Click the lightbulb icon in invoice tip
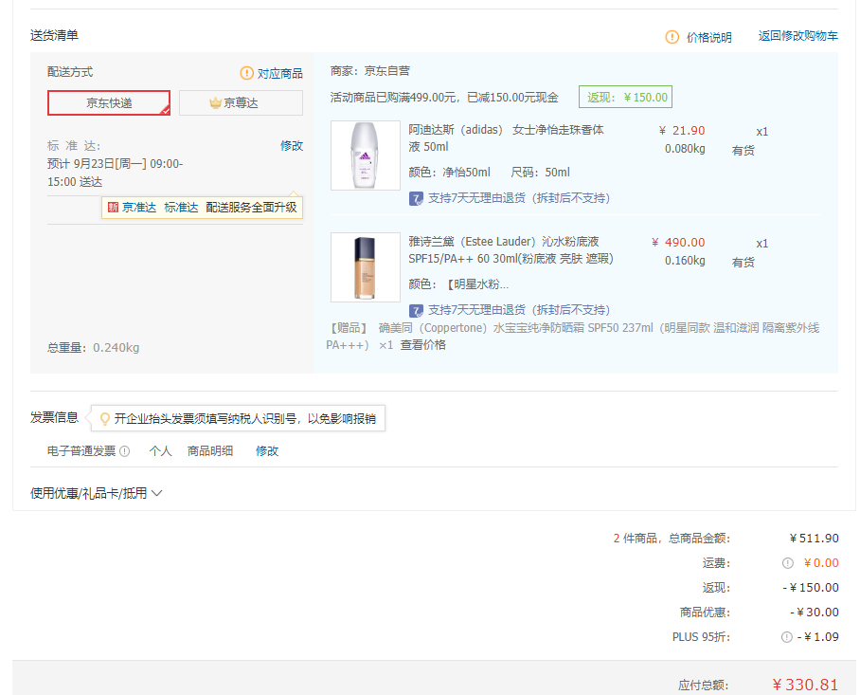The width and height of the screenshot is (860, 695). (104, 419)
